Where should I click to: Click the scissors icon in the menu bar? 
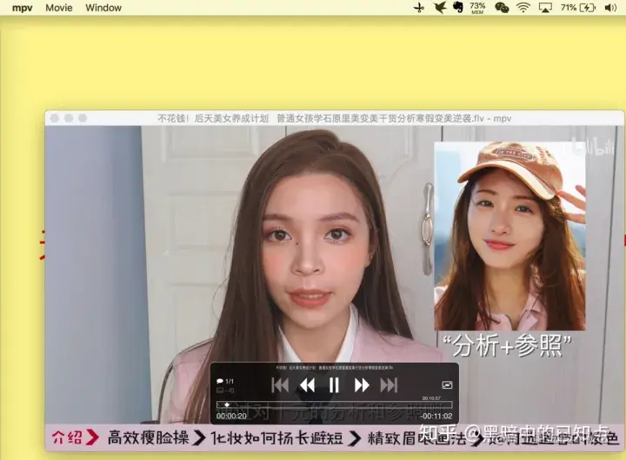click(x=419, y=8)
